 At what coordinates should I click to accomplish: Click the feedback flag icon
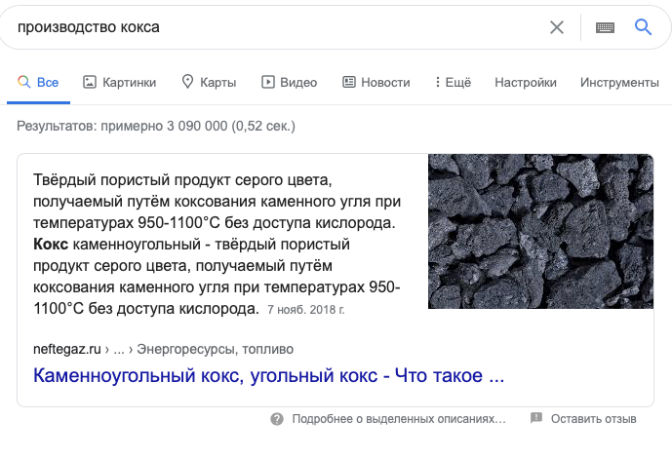[x=536, y=418]
